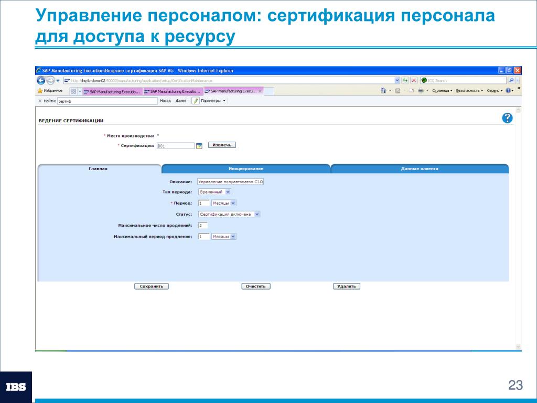Open the Безопасность menu
This screenshot has width=537, height=403.
point(469,91)
